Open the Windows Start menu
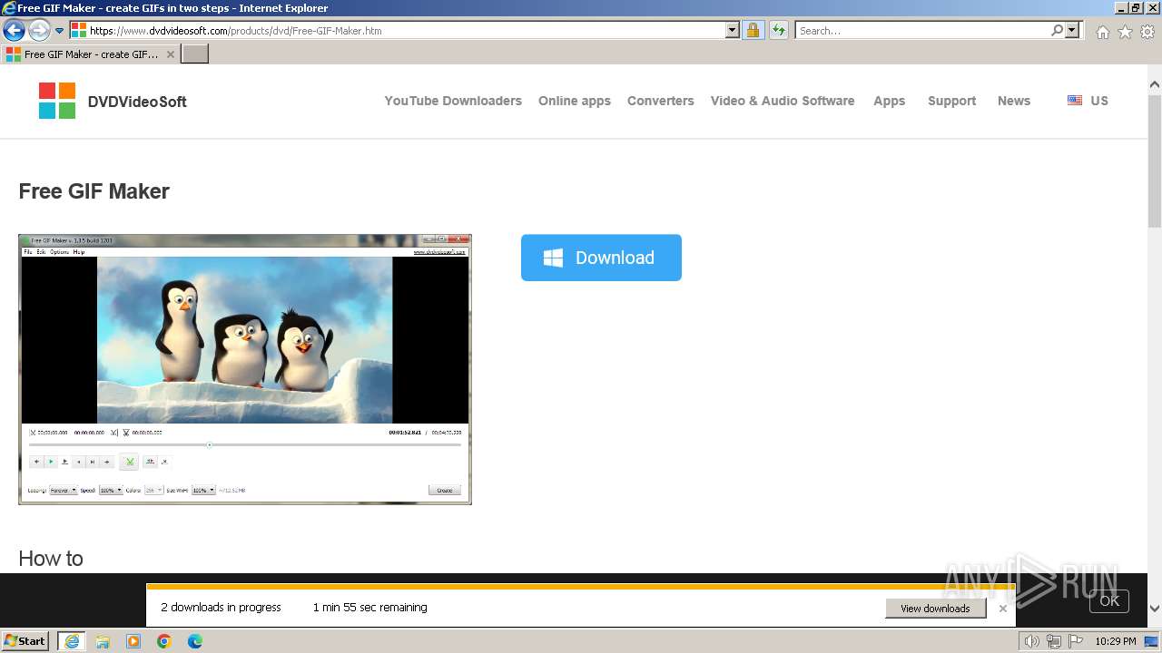1162x653 pixels. [x=25, y=640]
